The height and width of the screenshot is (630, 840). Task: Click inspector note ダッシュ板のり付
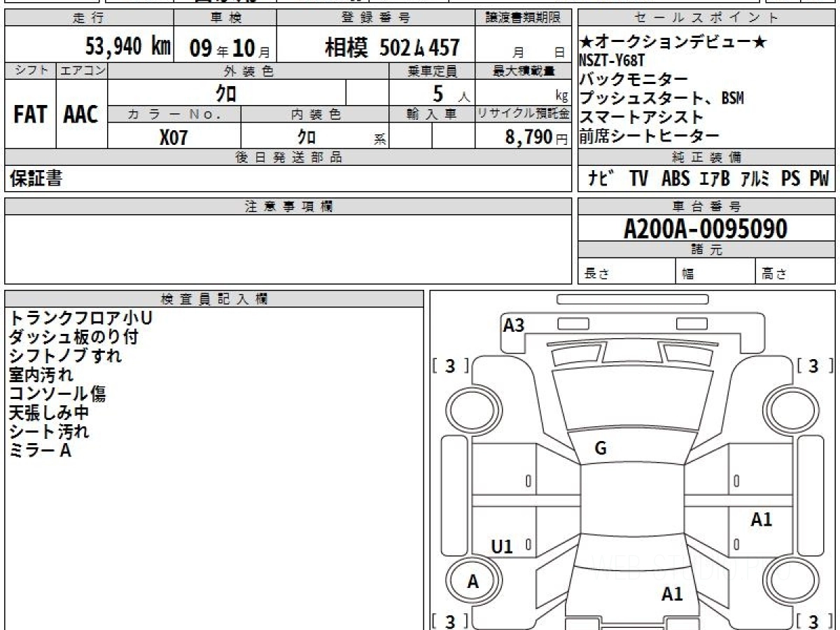[x=73, y=337]
